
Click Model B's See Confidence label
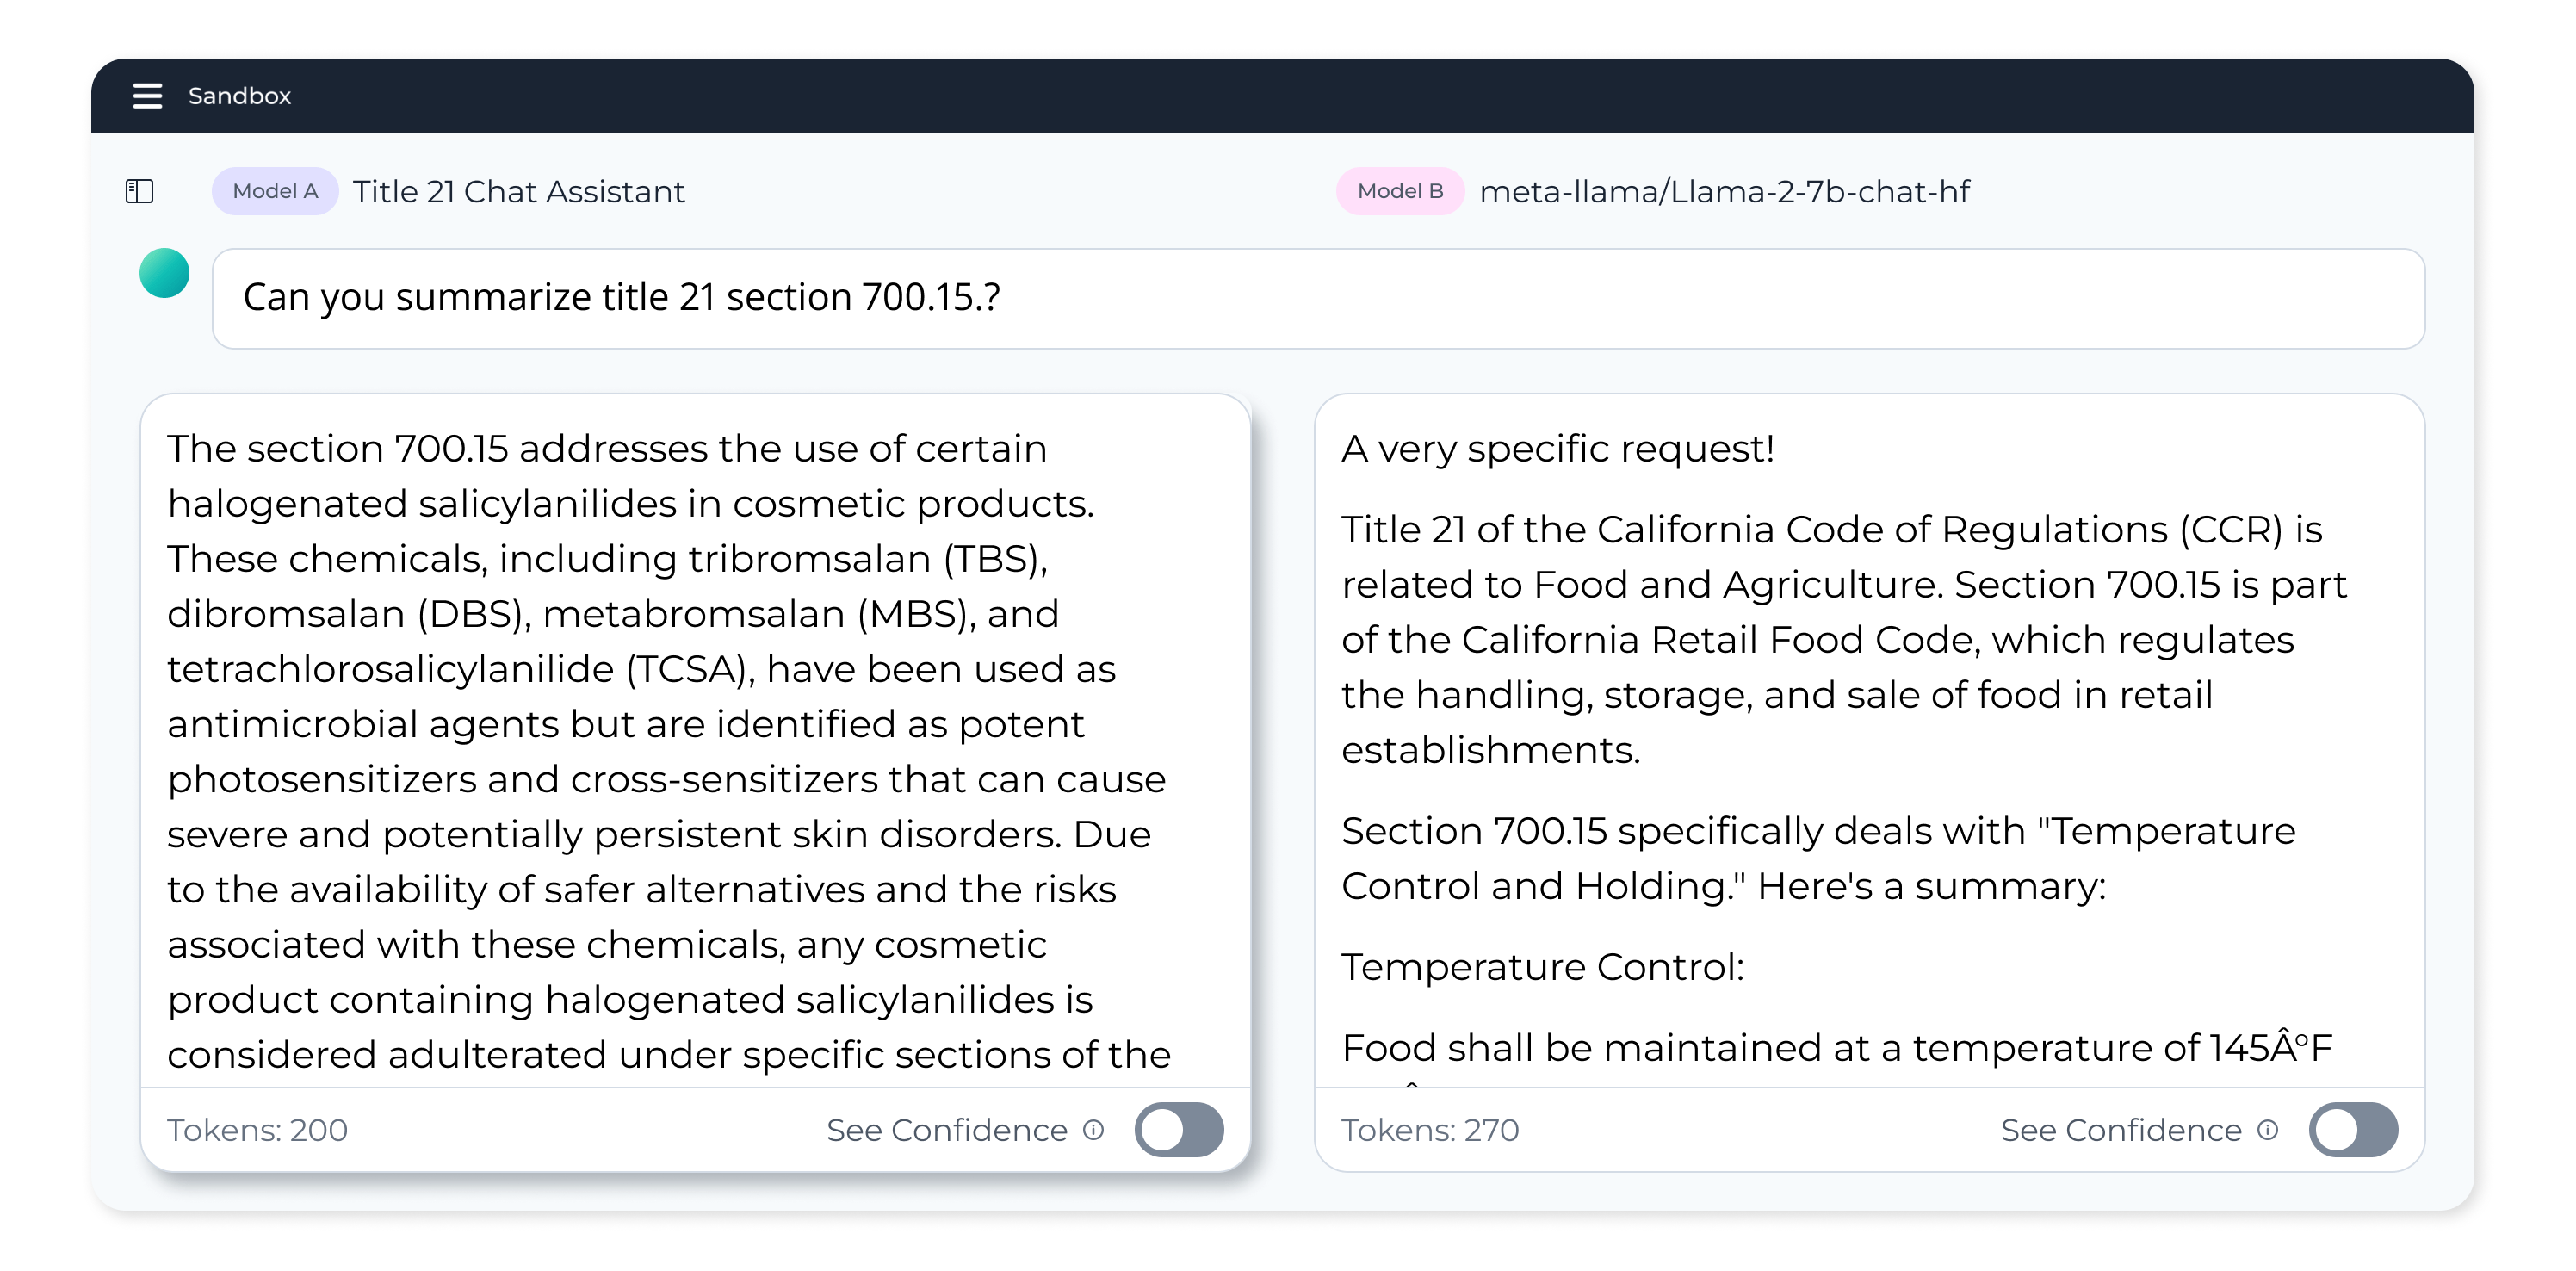pos(2121,1129)
